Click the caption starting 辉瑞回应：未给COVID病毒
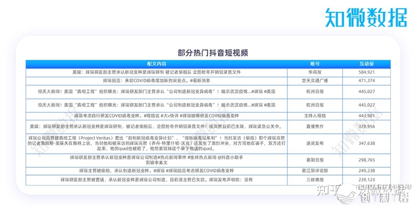Screen dimensions: 416x207 point(156,81)
